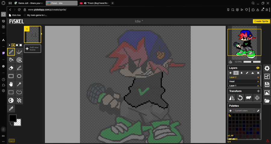The width and height of the screenshot is (271, 144).
Task: Select the Rectangle selection tool
Action: [11, 92]
